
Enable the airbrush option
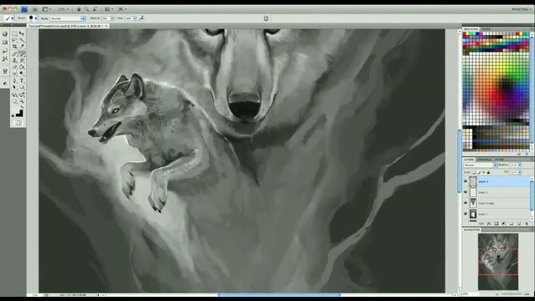tap(141, 18)
